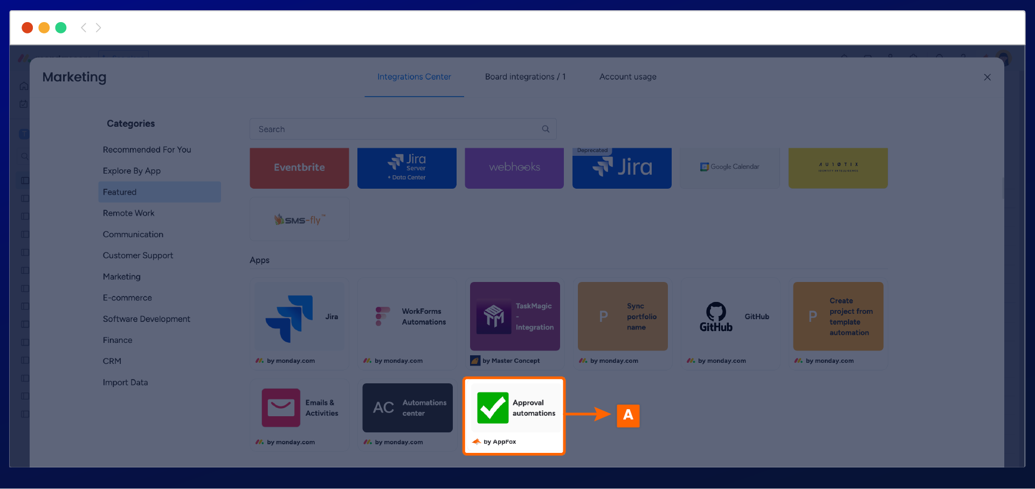The image size is (1035, 489).
Task: Select the CRM category
Action: coord(112,361)
